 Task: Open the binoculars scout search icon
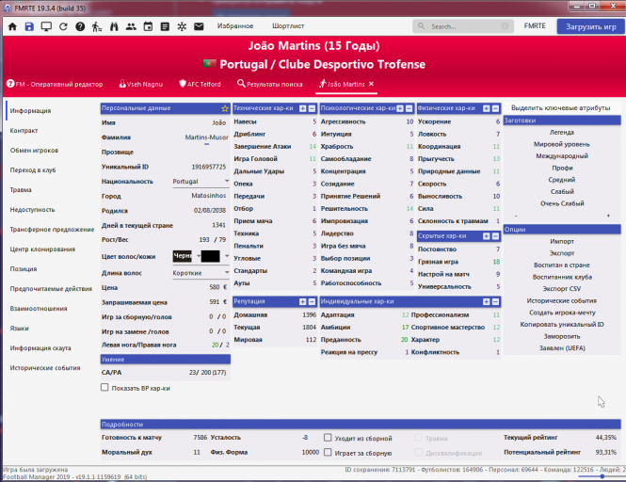[x=114, y=26]
